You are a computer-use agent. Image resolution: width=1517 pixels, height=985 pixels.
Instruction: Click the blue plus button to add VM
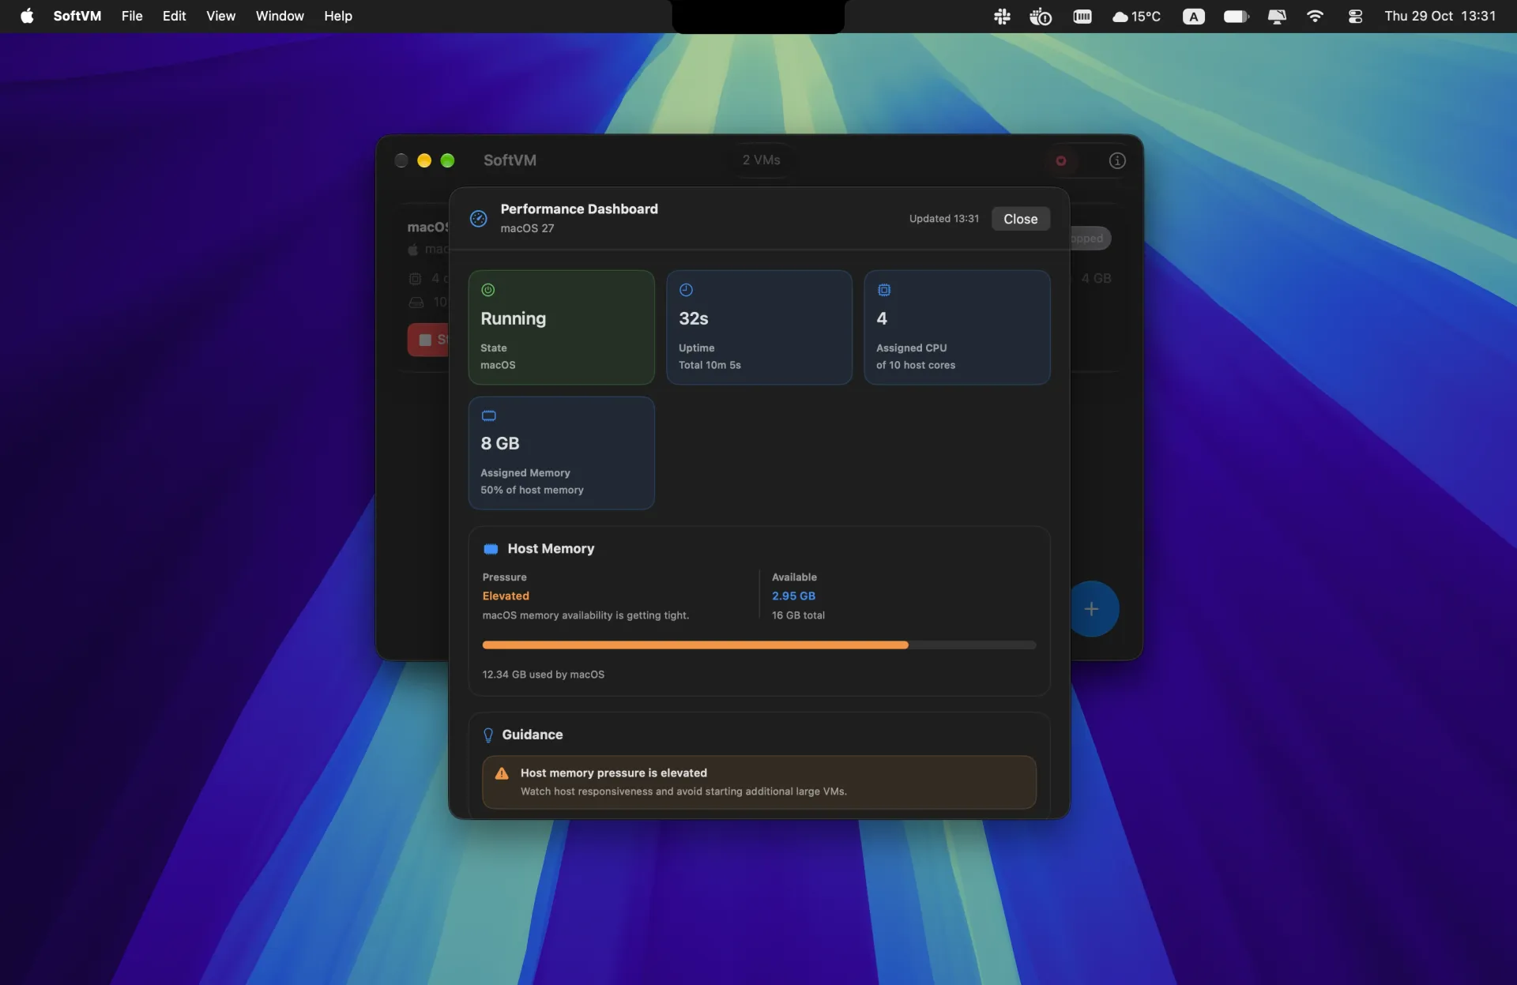coord(1091,609)
